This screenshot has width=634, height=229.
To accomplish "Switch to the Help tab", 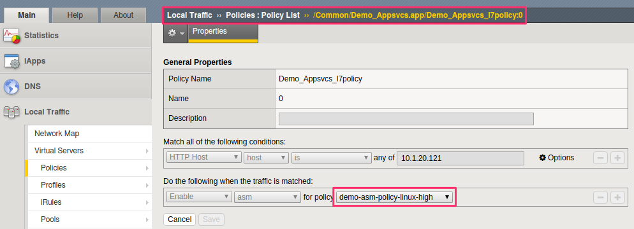I will pyautogui.click(x=75, y=15).
